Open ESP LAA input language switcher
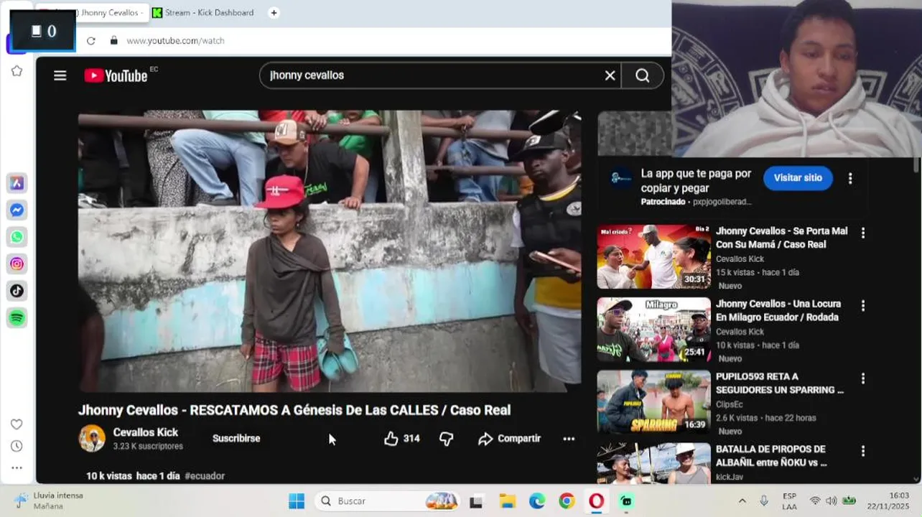Viewport: 922px width, 517px height. [x=789, y=501]
